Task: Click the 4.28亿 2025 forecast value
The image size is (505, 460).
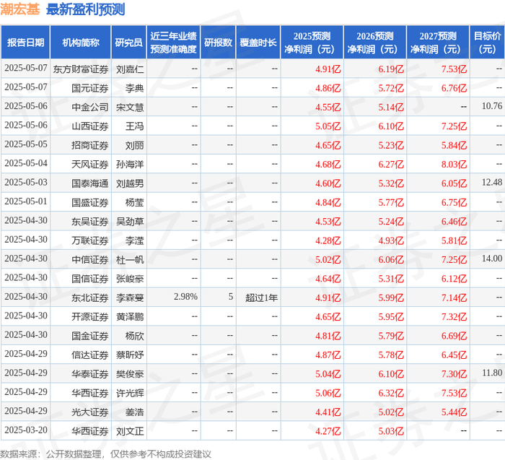Action: (328, 240)
